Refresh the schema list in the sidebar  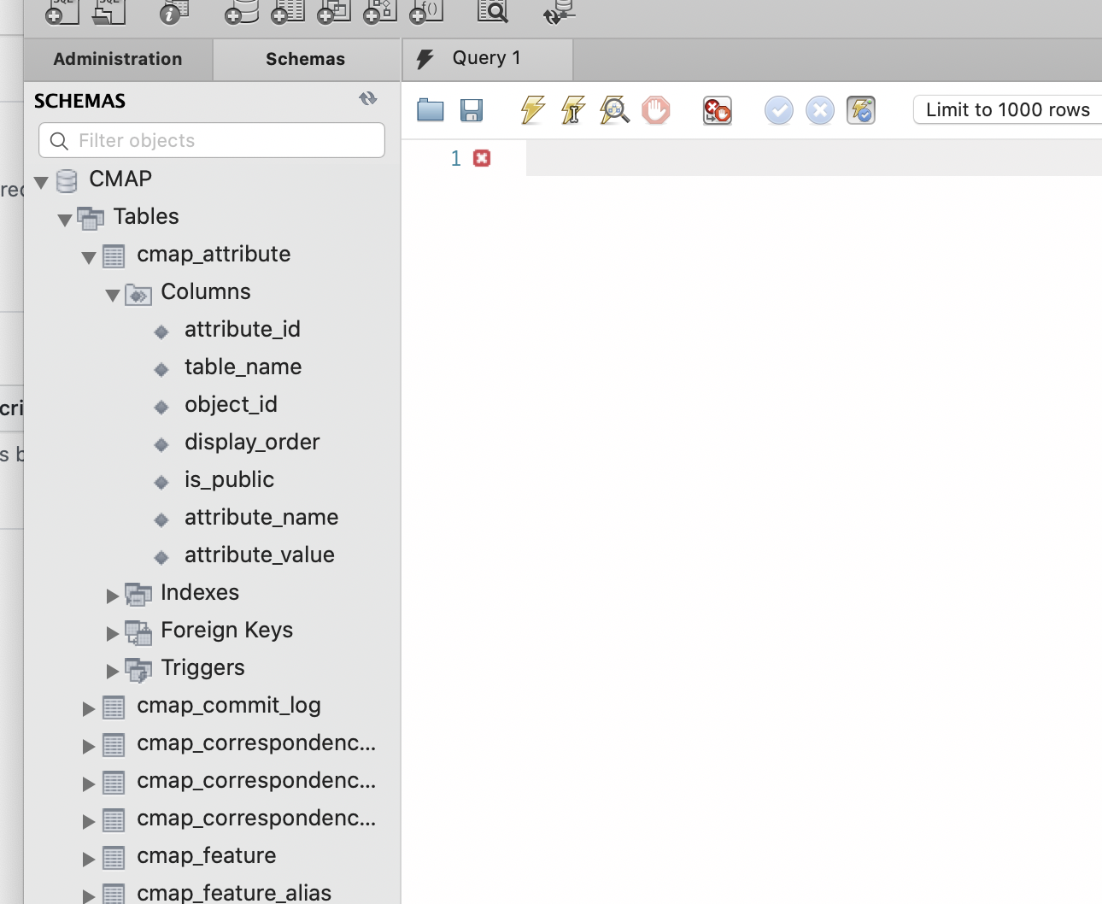pyautogui.click(x=368, y=99)
